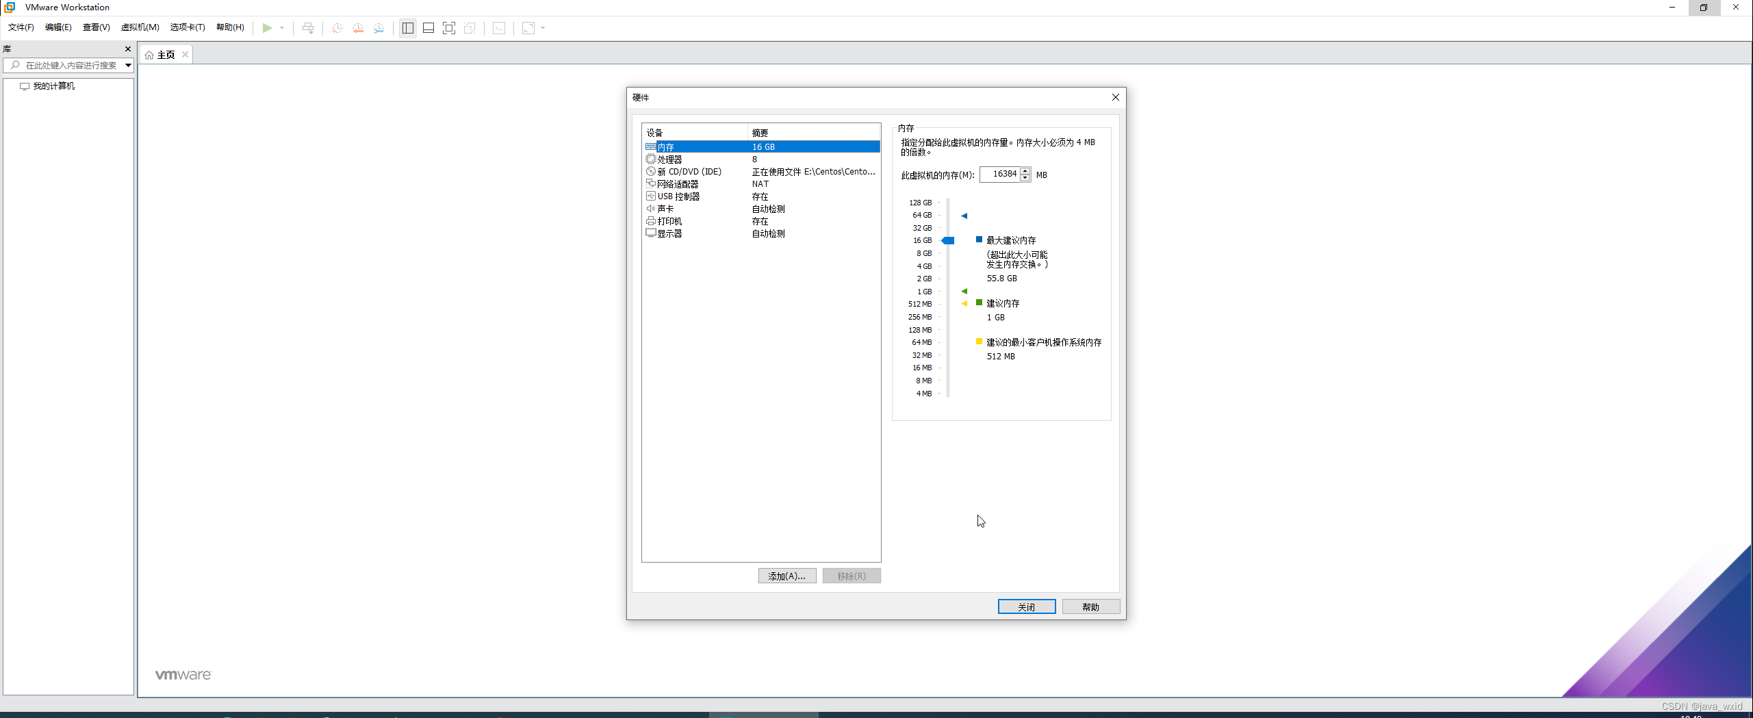Image resolution: width=1753 pixels, height=718 pixels.
Task: Select the 网络适配器 NAT device
Action: pyautogui.click(x=678, y=183)
